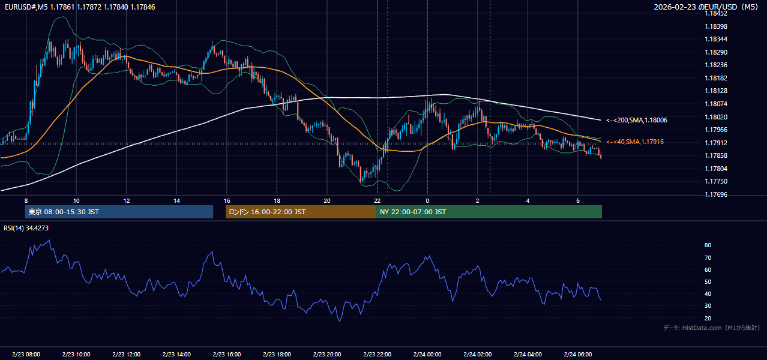Click price axis value 1.17858
767x360 pixels.
717,155
